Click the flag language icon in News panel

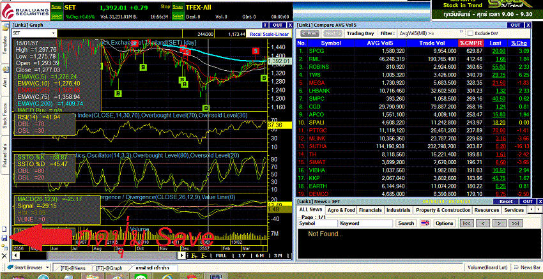click(x=425, y=223)
